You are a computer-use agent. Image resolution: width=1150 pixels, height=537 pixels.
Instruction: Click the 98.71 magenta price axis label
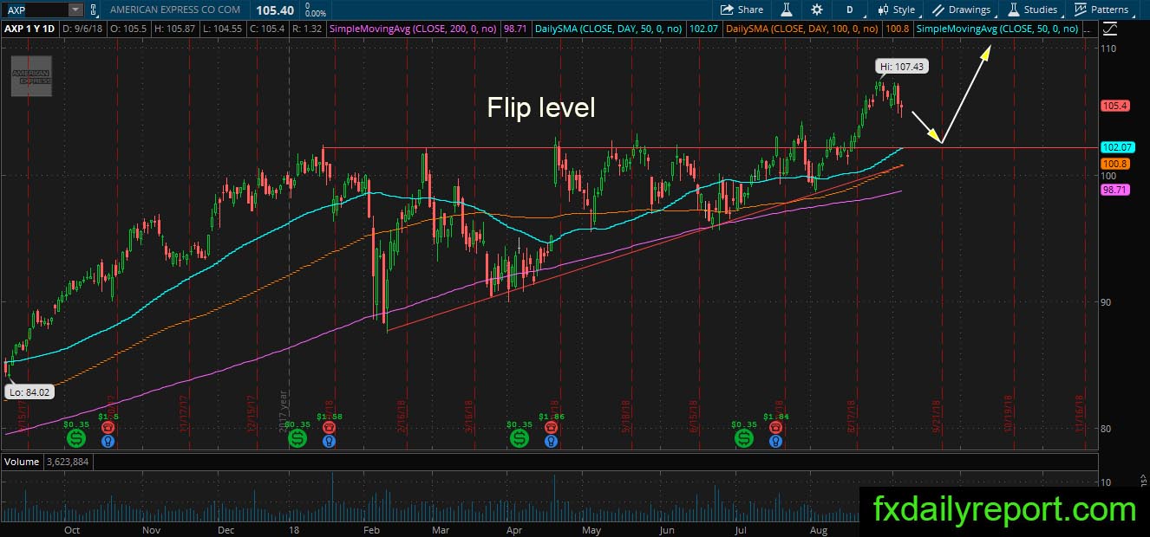click(1114, 189)
